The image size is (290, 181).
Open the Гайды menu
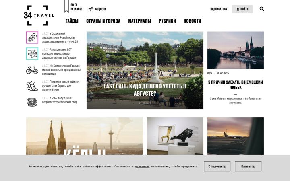point(72,21)
